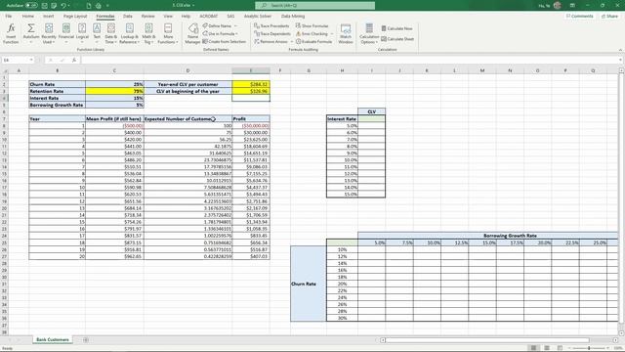Click into the formula bar
This screenshot has height=352, width=625.
pyautogui.click(x=351, y=60)
